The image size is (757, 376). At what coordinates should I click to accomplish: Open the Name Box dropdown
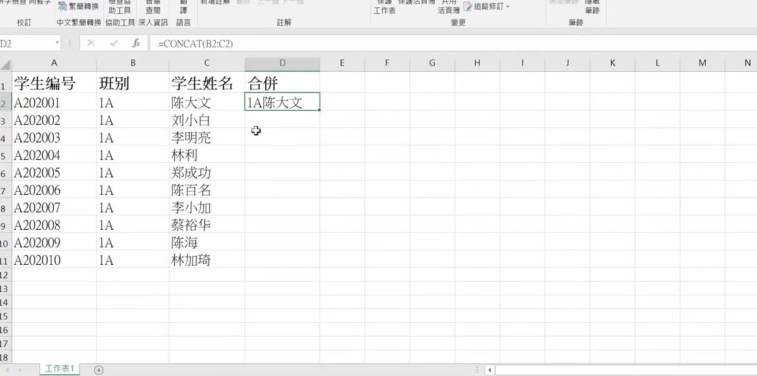(x=58, y=44)
